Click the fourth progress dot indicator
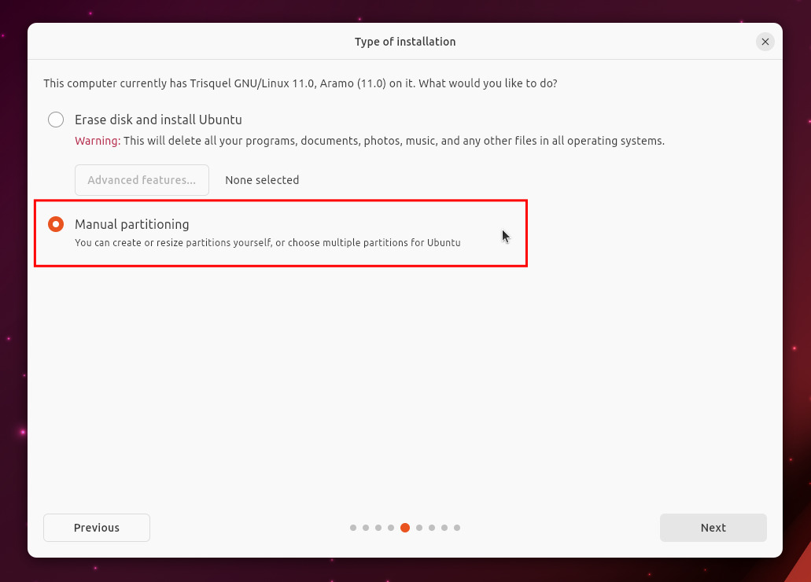This screenshot has height=582, width=811. (x=391, y=528)
